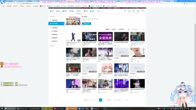Go to page 2
This screenshot has width=196, height=110.
coord(94,100)
